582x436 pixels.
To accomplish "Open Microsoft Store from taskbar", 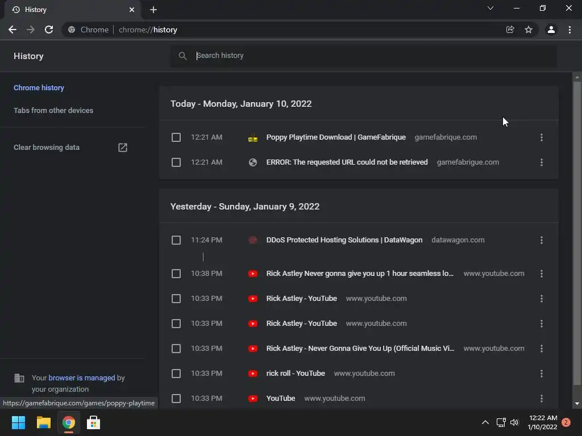I will [93, 422].
